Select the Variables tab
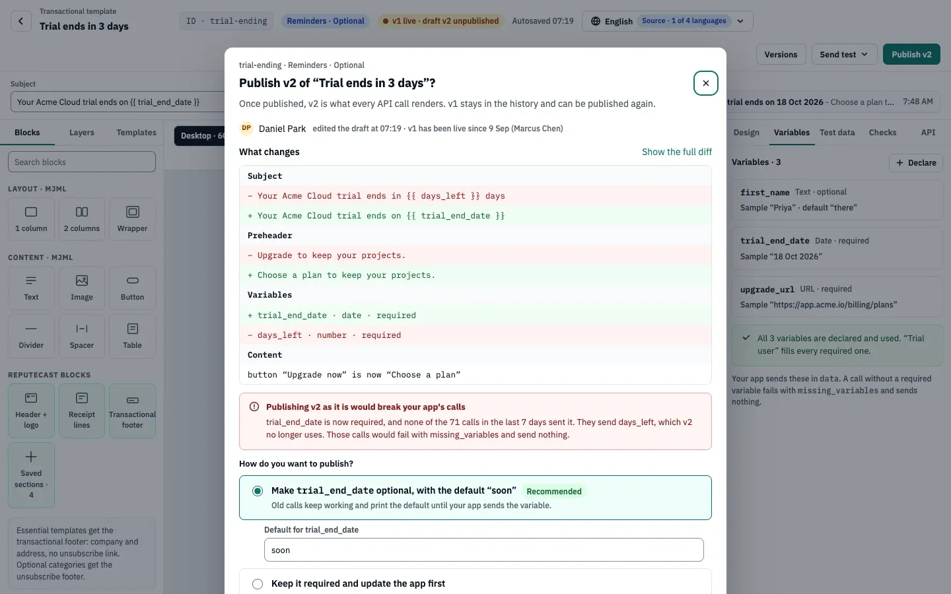Screen dimensions: 951x594 pos(791,133)
